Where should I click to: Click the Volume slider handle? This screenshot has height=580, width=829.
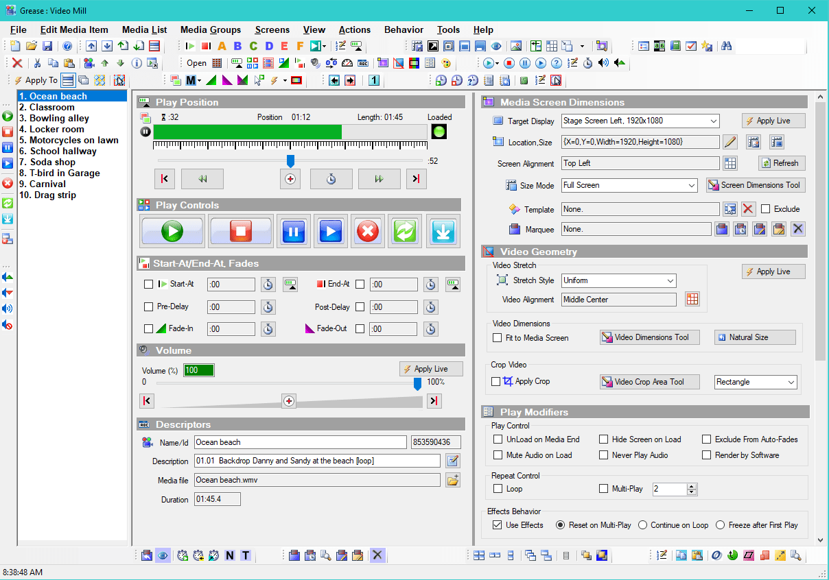[x=417, y=385]
